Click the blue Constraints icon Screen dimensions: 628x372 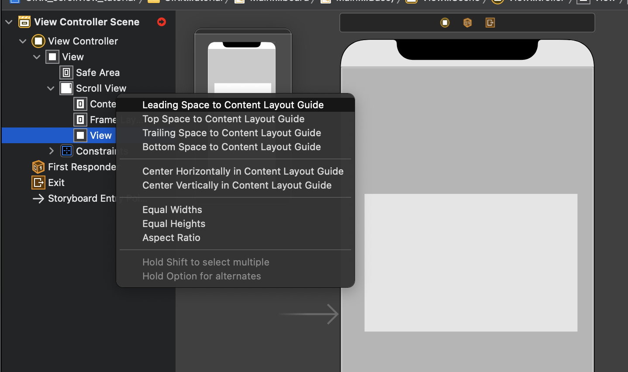pyautogui.click(x=66, y=151)
